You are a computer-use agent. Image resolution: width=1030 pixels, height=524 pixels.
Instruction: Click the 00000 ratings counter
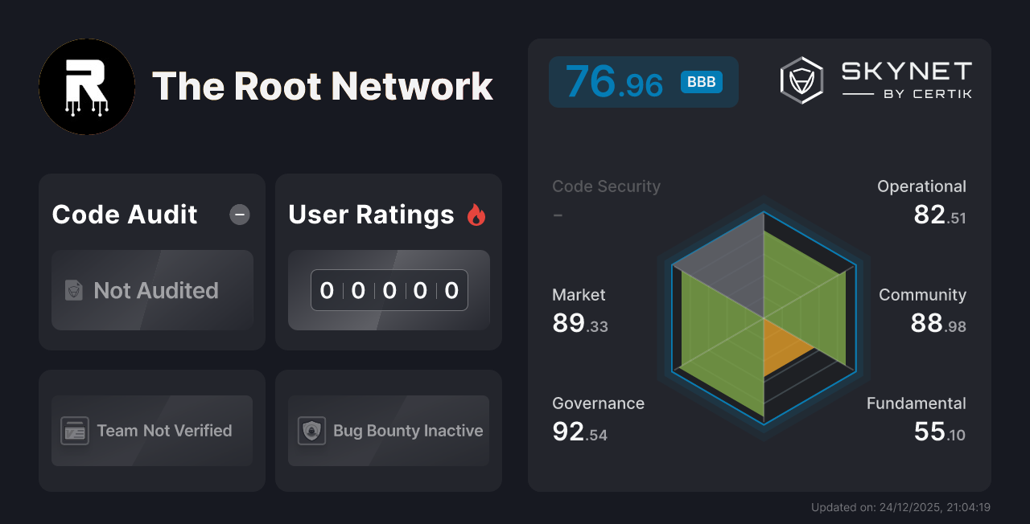tap(389, 290)
